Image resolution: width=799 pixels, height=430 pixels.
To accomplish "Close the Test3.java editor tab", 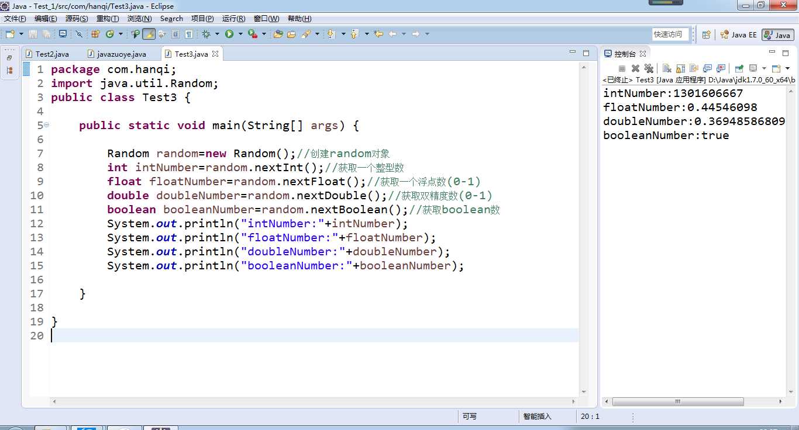I will [215, 54].
